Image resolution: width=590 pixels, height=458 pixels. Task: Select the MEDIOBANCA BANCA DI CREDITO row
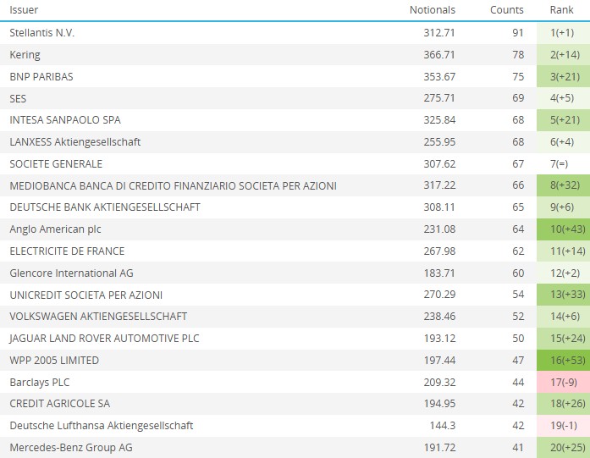tap(173, 186)
